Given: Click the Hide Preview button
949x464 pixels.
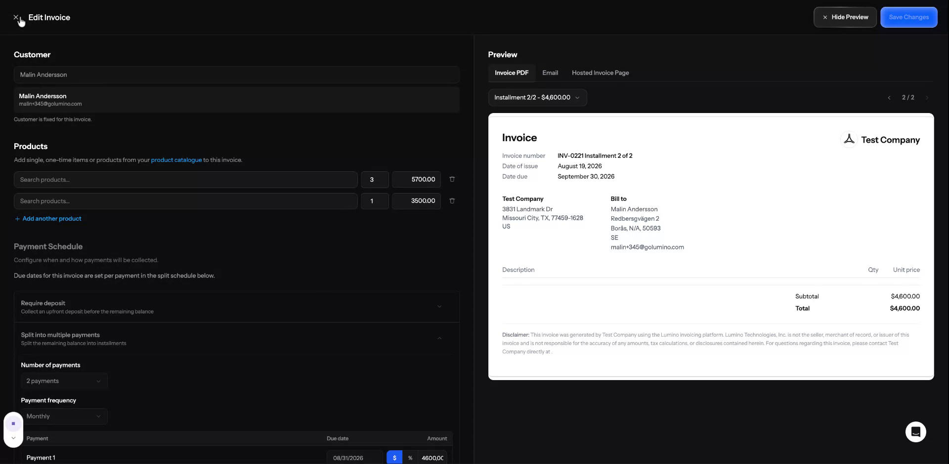Looking at the screenshot, I should tap(845, 17).
